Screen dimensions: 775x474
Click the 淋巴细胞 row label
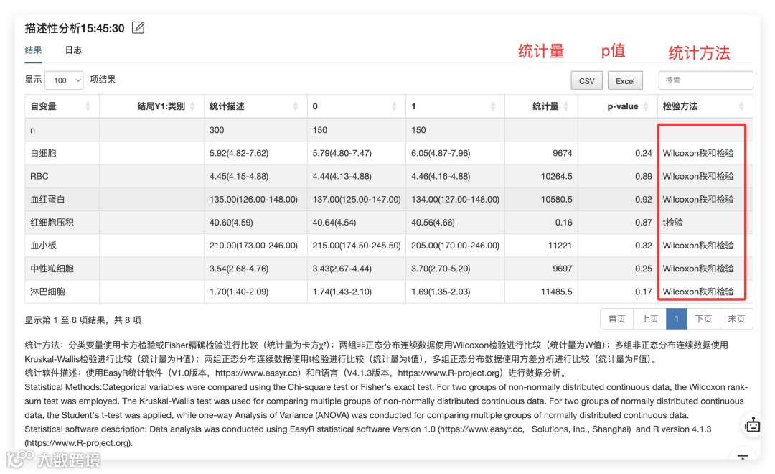click(x=47, y=292)
